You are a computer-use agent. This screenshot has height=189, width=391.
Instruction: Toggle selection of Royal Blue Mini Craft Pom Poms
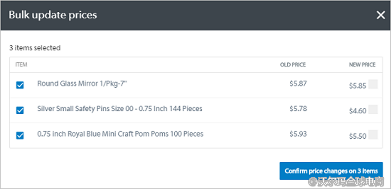pyautogui.click(x=20, y=135)
